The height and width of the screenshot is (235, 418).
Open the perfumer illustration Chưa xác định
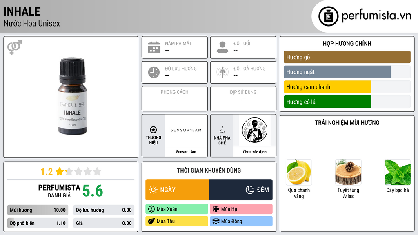pos(255,130)
